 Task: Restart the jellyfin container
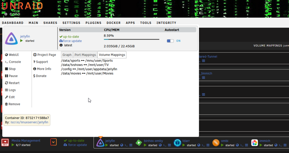click(12, 83)
